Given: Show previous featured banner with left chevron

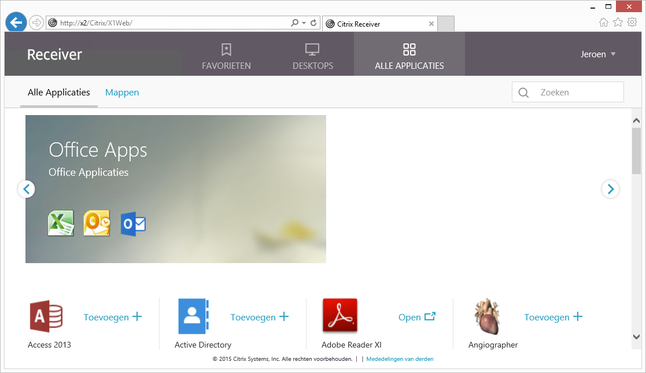Looking at the screenshot, I should pyautogui.click(x=27, y=189).
